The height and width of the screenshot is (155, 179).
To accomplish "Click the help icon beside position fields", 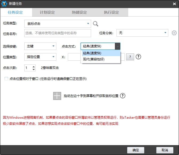I will tap(138, 57).
